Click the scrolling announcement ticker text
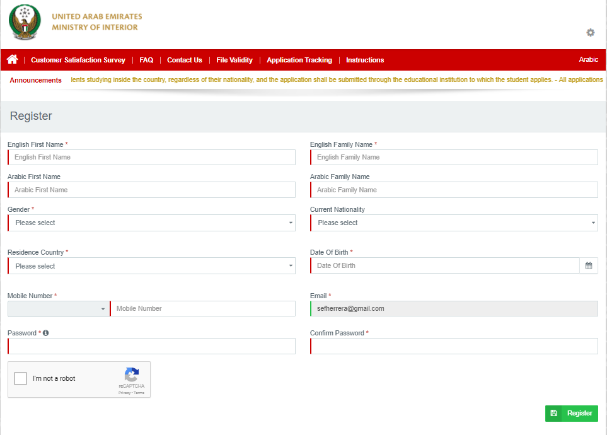The width and height of the screenshot is (607, 435). pos(337,80)
